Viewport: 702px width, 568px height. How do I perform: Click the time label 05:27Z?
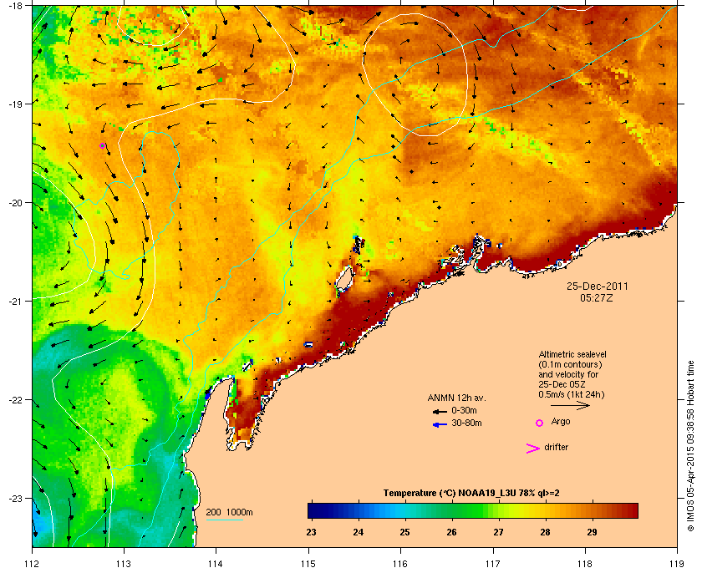click(597, 297)
